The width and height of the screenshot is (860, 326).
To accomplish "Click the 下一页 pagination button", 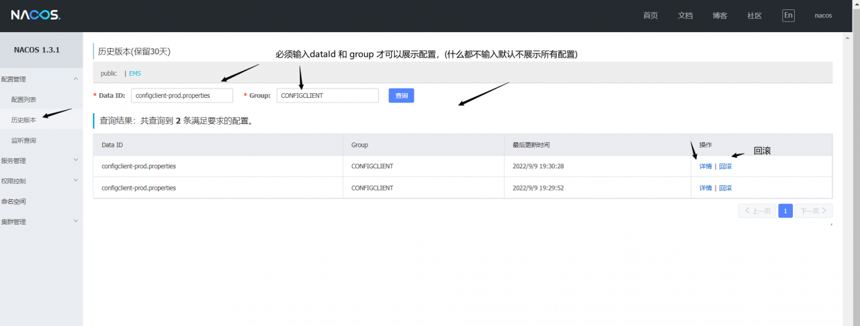I will coord(814,211).
